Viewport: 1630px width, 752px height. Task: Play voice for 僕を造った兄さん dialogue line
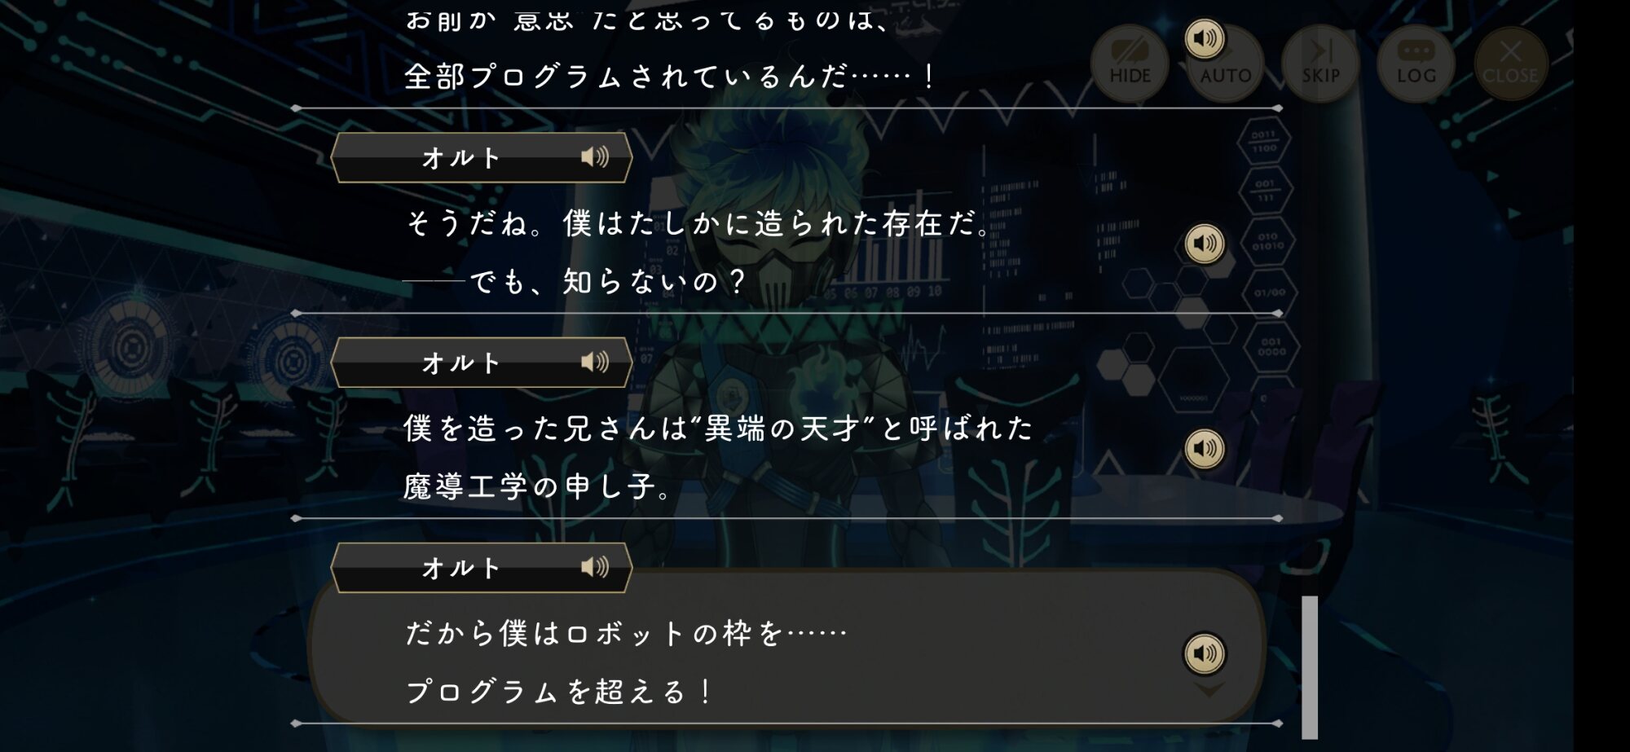[x=1205, y=448]
